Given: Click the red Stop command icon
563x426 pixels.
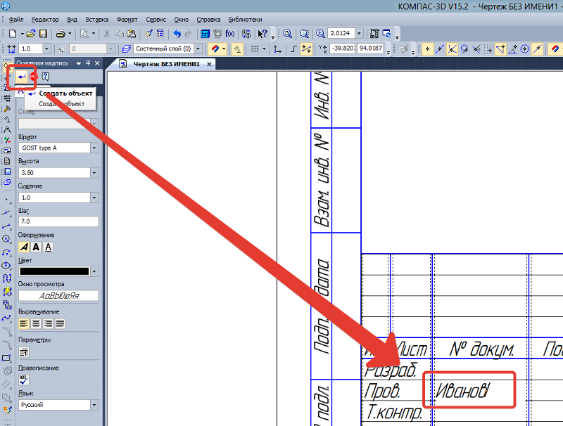Looking at the screenshot, I should pos(34,76).
